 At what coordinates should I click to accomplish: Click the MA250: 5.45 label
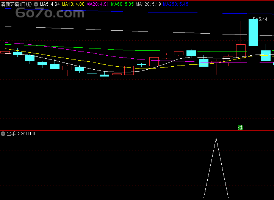tap(175, 4)
